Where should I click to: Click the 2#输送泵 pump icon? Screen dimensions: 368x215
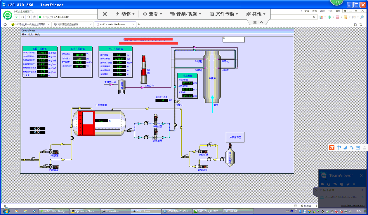point(203,166)
